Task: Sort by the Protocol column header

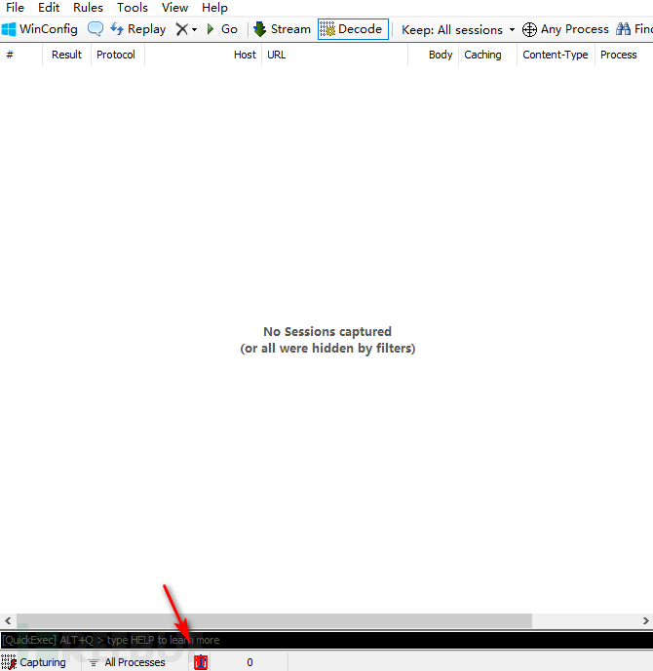Action: tap(117, 55)
